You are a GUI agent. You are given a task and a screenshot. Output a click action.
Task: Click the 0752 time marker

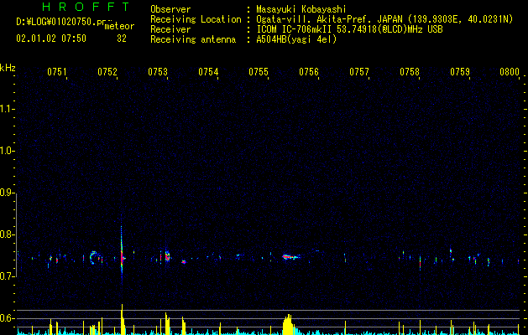pyautogui.click(x=107, y=72)
